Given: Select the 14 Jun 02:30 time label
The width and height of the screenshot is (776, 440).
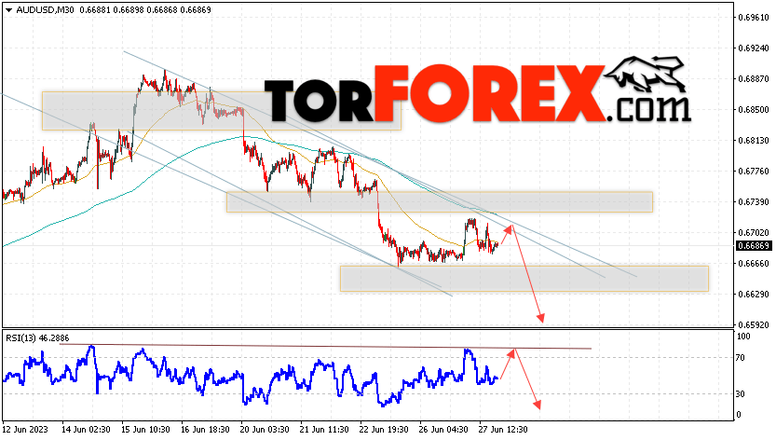Looking at the screenshot, I should tap(86, 429).
